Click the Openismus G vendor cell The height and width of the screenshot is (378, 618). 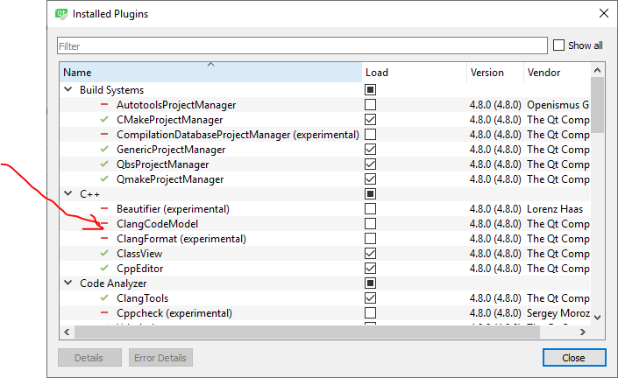(x=558, y=105)
